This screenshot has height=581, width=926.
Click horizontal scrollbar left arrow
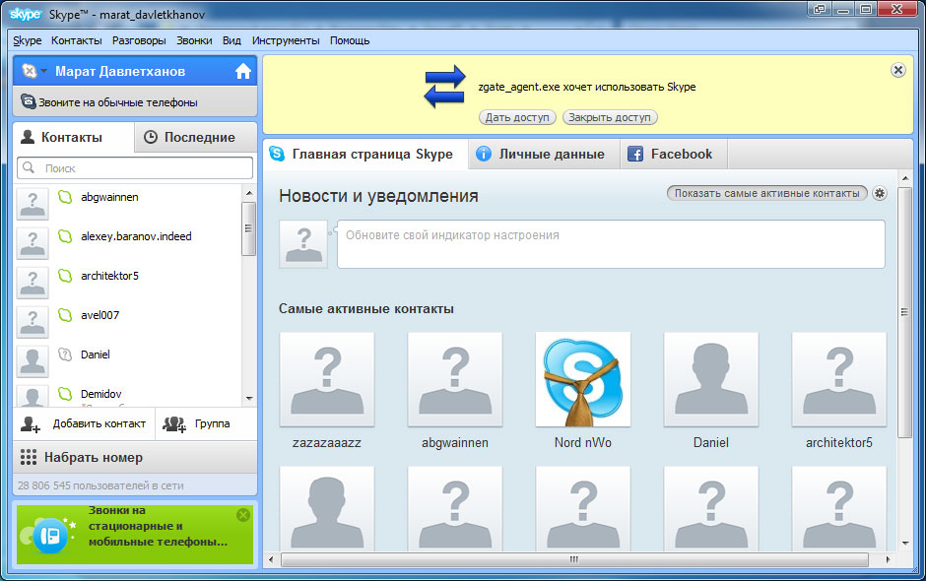tap(271, 559)
